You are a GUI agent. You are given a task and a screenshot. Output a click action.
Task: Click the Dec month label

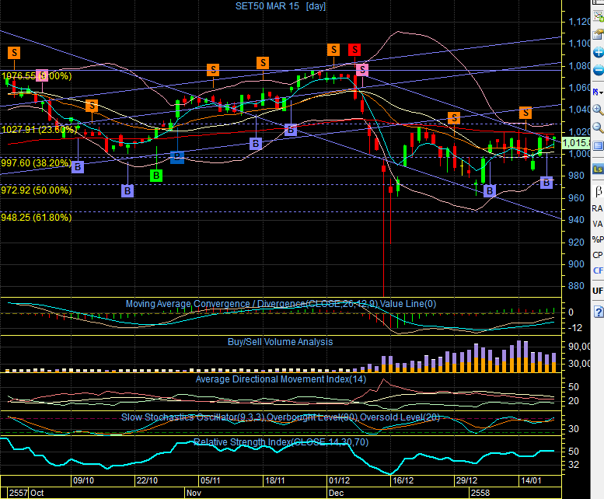point(336,493)
